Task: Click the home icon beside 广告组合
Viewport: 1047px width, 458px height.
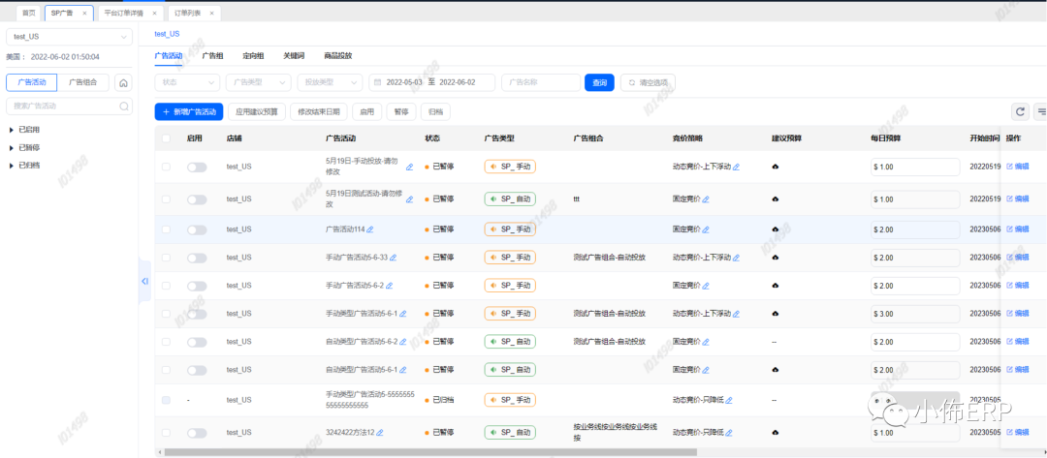Action: click(123, 82)
